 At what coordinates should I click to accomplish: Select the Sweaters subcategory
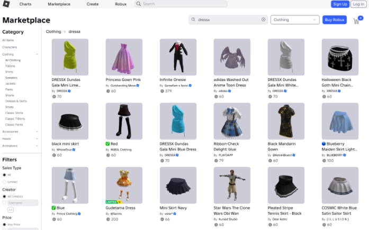pyautogui.click(x=11, y=78)
